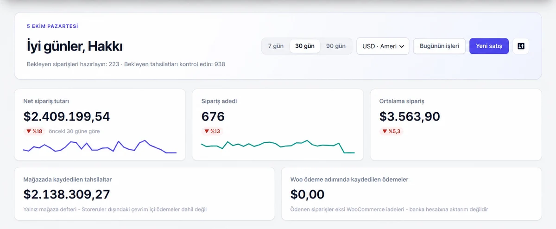Click the Yeni satış button
The width and height of the screenshot is (556, 229).
pyautogui.click(x=489, y=46)
